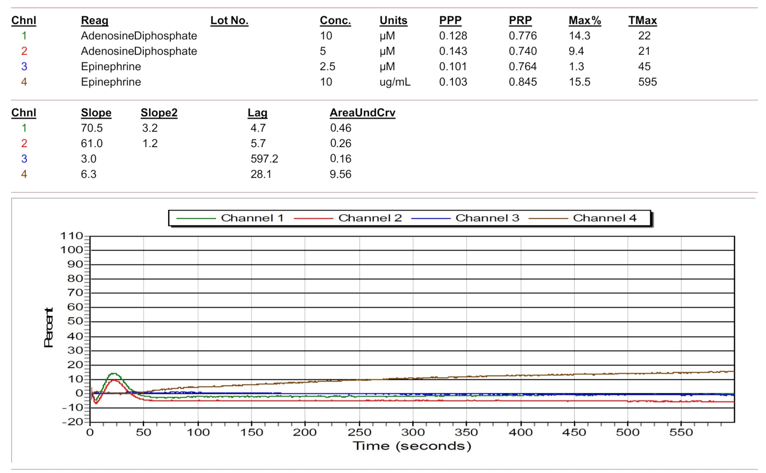Click the Time (seconds) axis label

point(412,446)
